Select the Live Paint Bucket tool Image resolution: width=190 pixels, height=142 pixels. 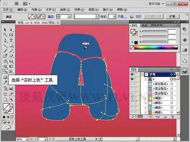pos(5,71)
